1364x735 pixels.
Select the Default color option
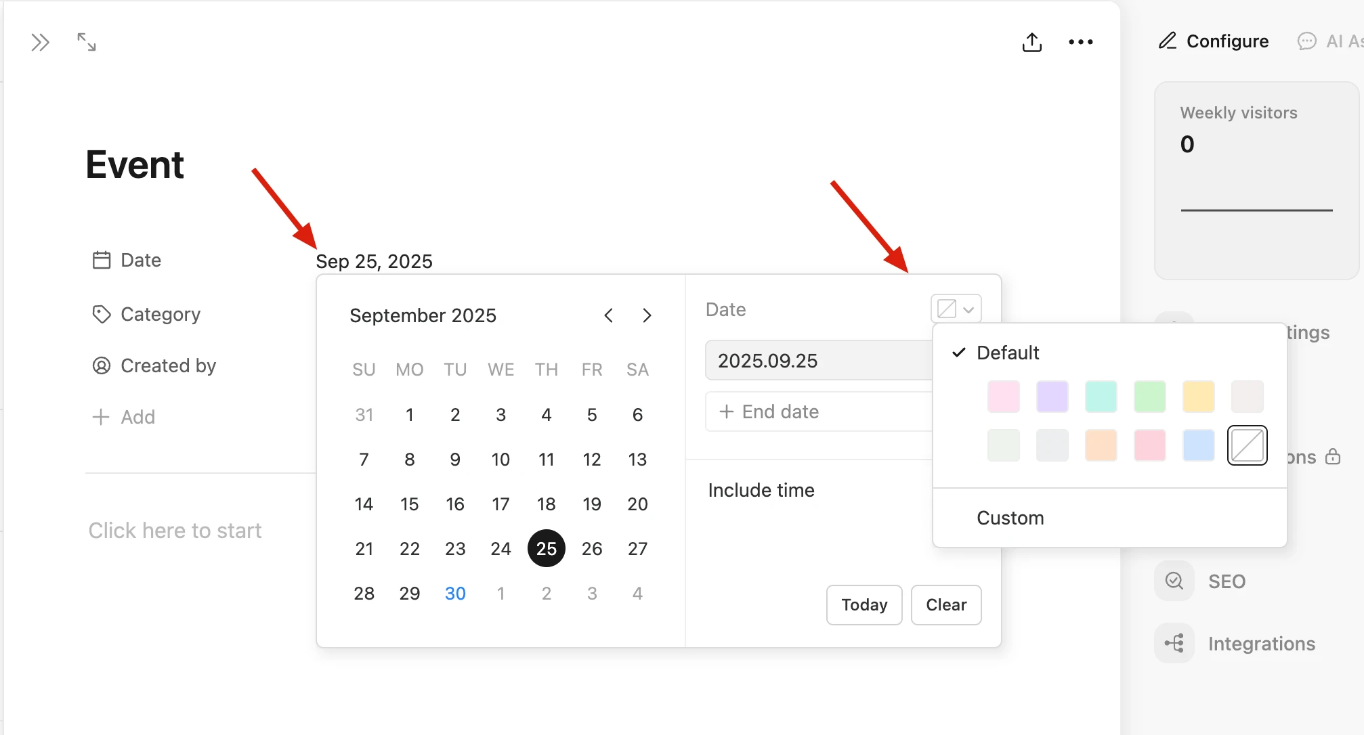click(x=1007, y=353)
